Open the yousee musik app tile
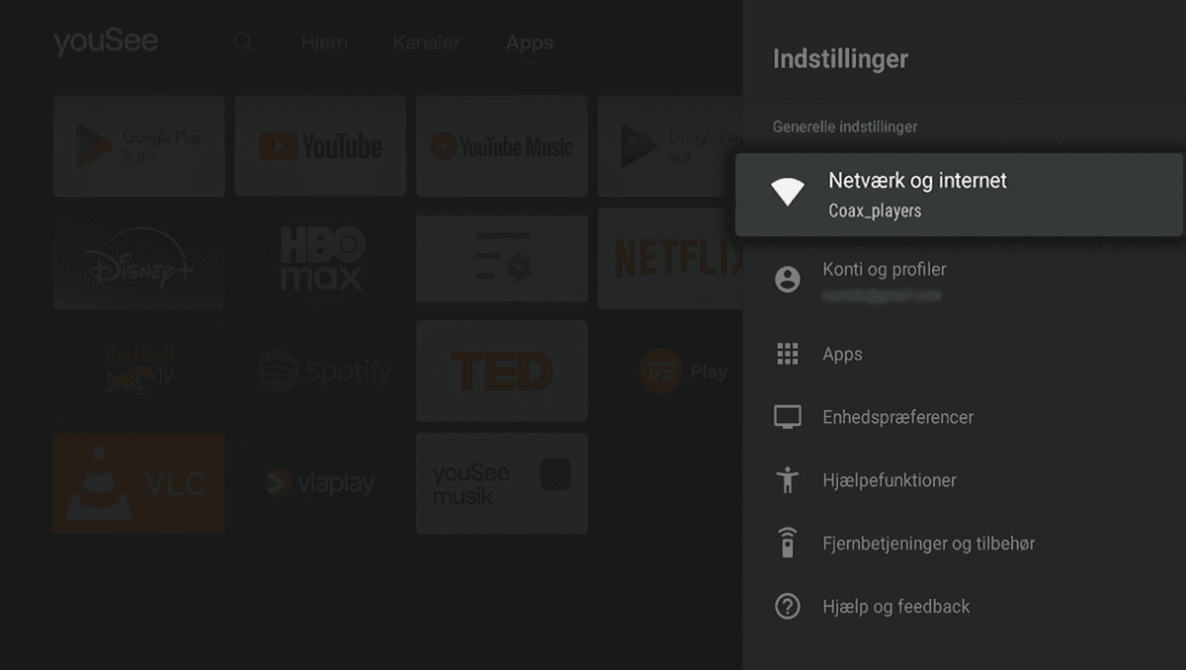This screenshot has height=670, width=1186. [501, 483]
